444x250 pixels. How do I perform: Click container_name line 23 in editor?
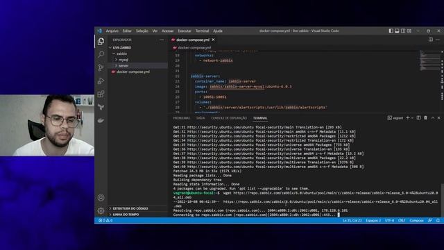point(225,81)
